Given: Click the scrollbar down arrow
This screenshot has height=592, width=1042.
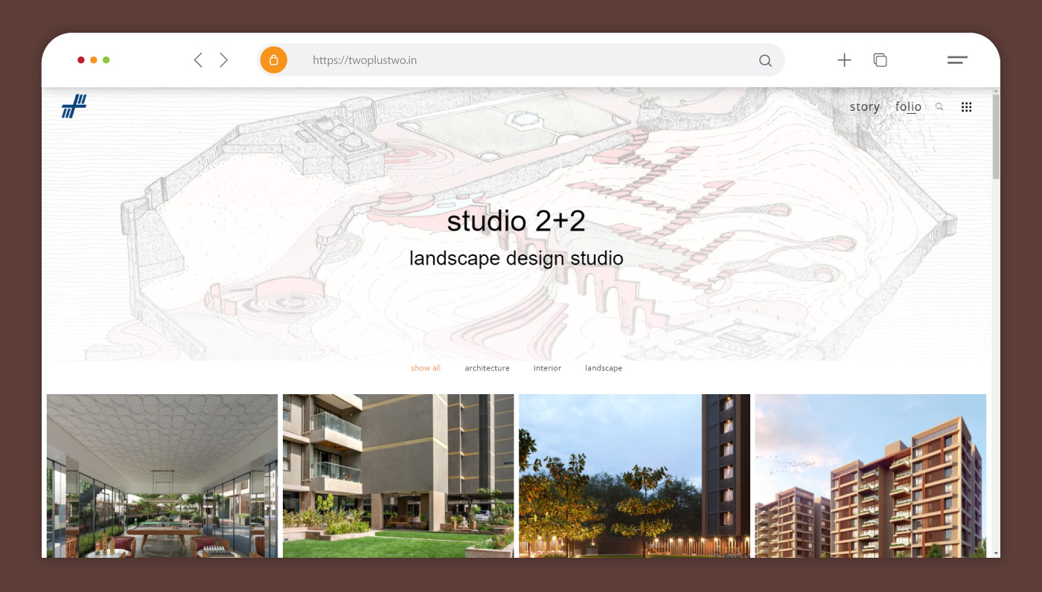Looking at the screenshot, I should point(996,553).
